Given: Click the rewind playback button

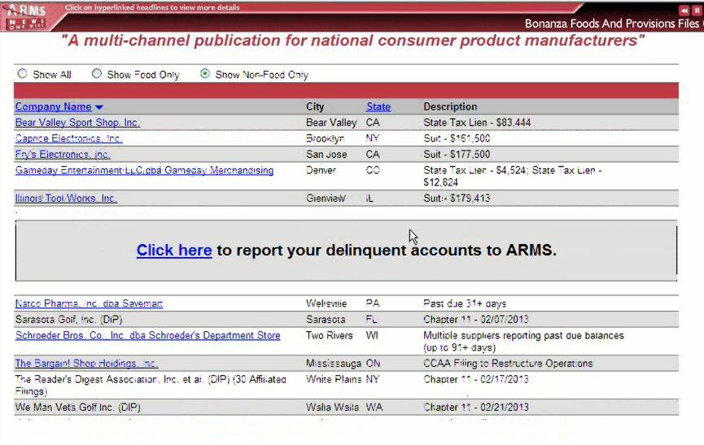Looking at the screenshot, I should [x=684, y=11].
